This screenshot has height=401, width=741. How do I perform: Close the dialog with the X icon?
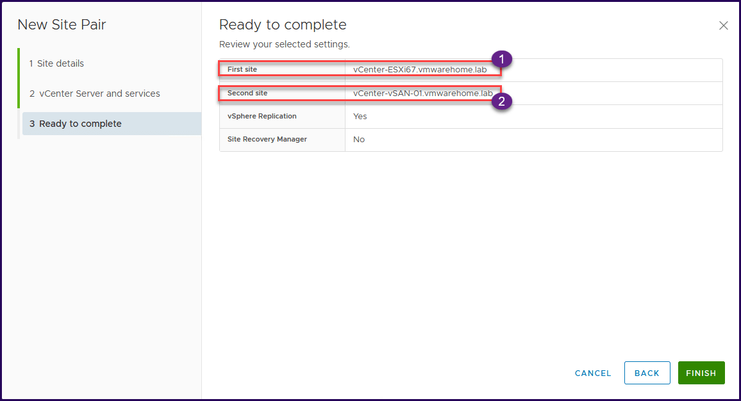(723, 26)
